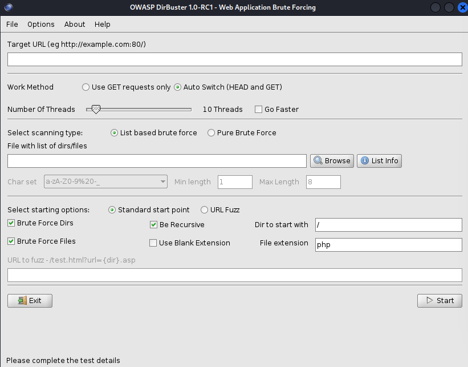This screenshot has height=367, width=468.
Task: Click the Dir to start with field
Action: coord(389,225)
